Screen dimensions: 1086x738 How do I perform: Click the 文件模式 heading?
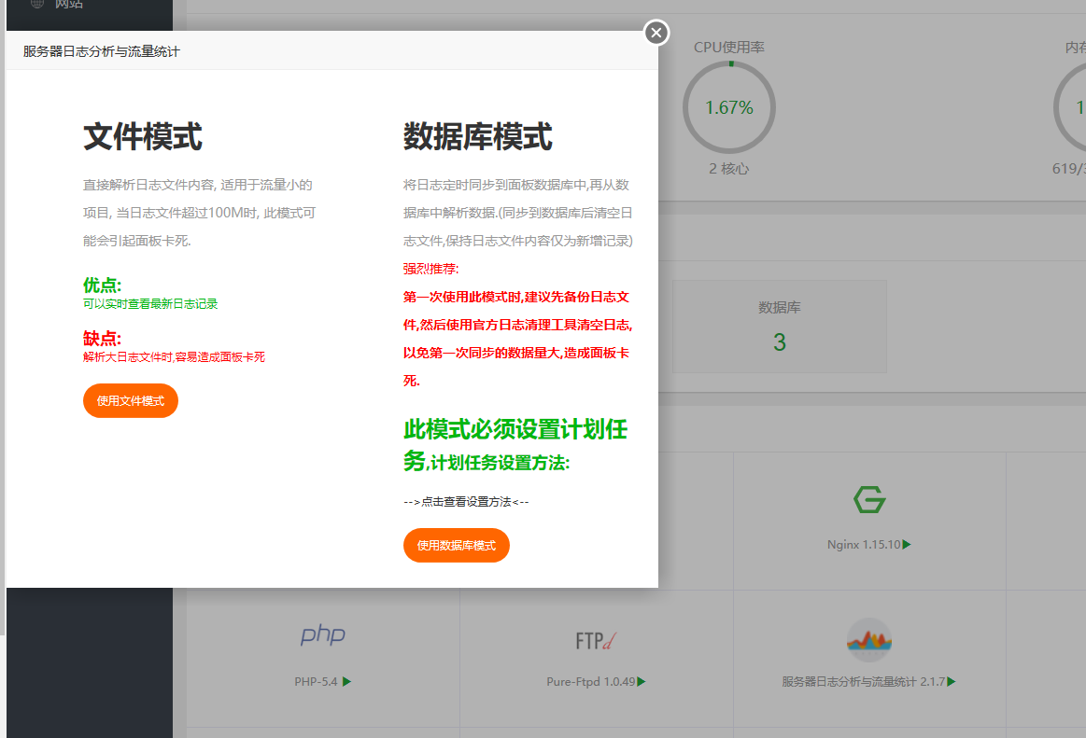click(143, 136)
